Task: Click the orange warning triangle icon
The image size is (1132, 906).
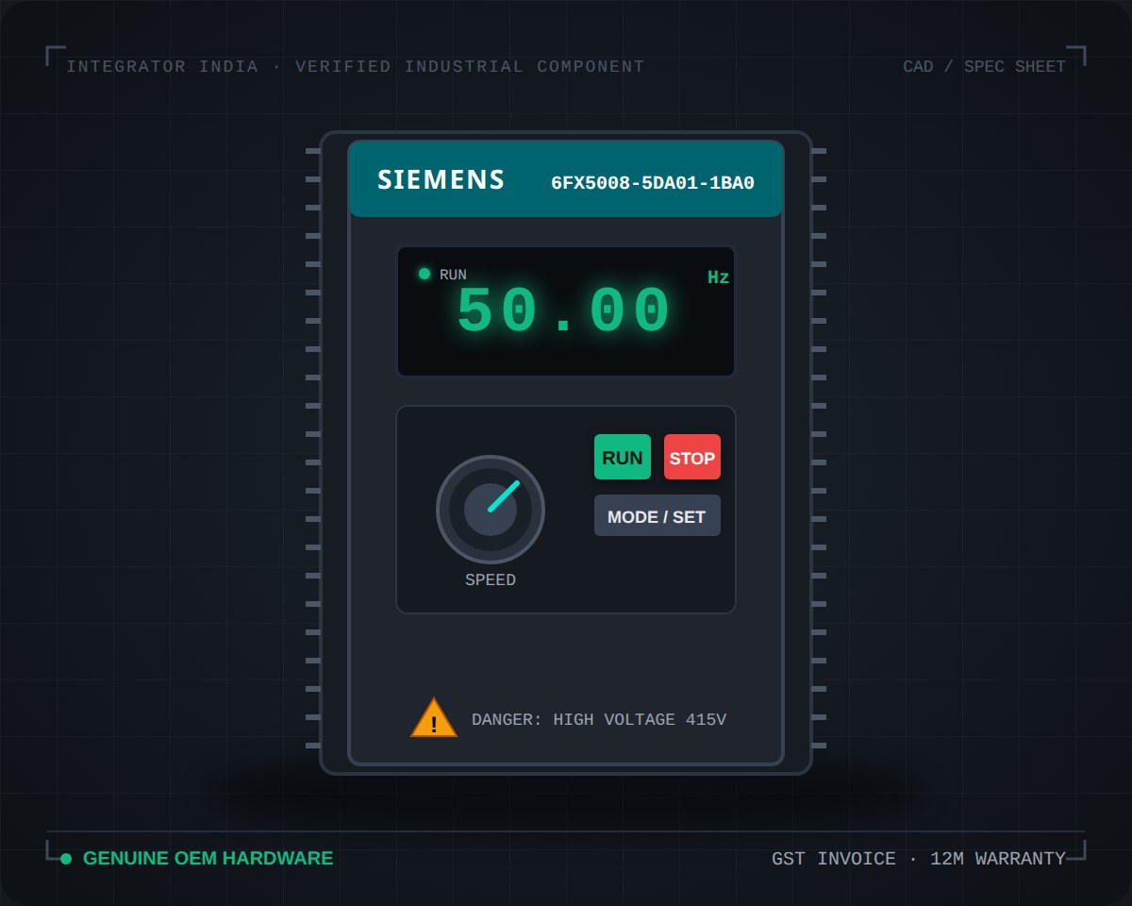Action: point(434,718)
